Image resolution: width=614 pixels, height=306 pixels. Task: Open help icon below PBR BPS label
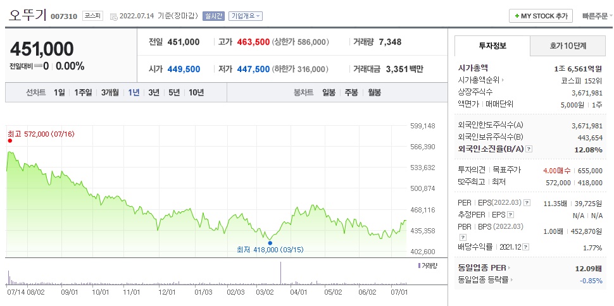click(x=463, y=237)
